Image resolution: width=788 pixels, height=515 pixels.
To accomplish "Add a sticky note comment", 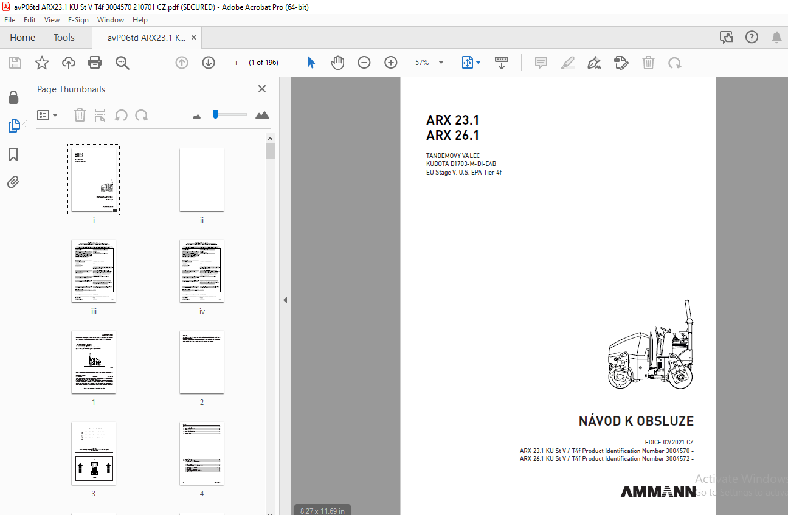I will [541, 63].
